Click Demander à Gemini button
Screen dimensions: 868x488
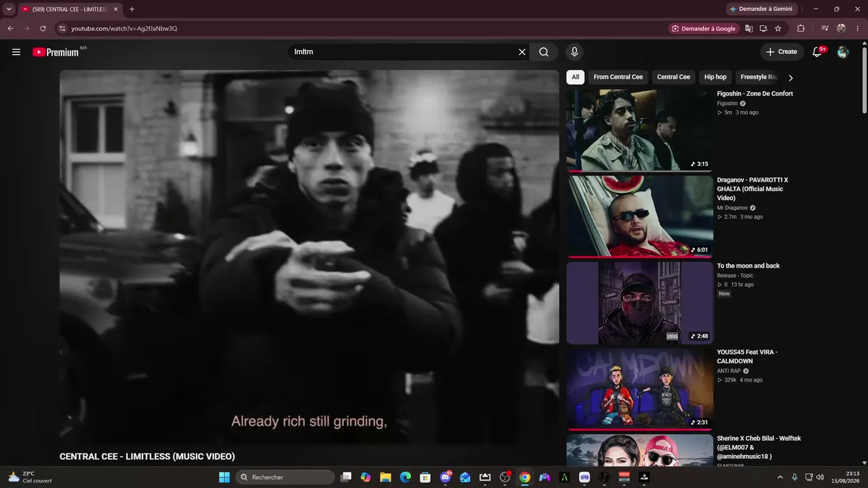pyautogui.click(x=761, y=9)
